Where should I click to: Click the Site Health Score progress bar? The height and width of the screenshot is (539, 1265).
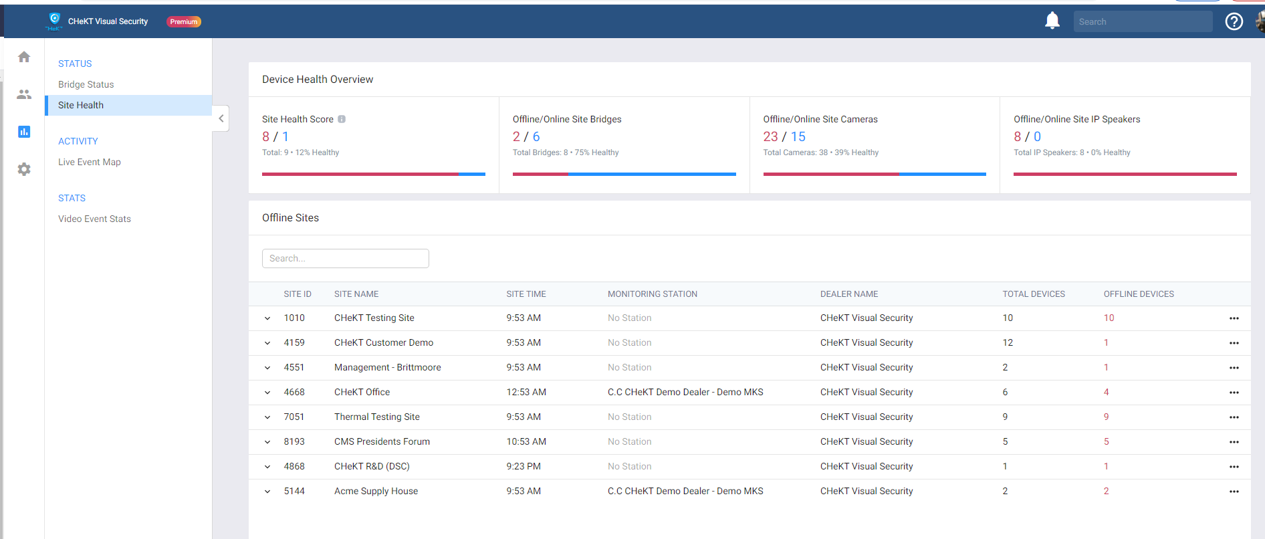coord(374,175)
